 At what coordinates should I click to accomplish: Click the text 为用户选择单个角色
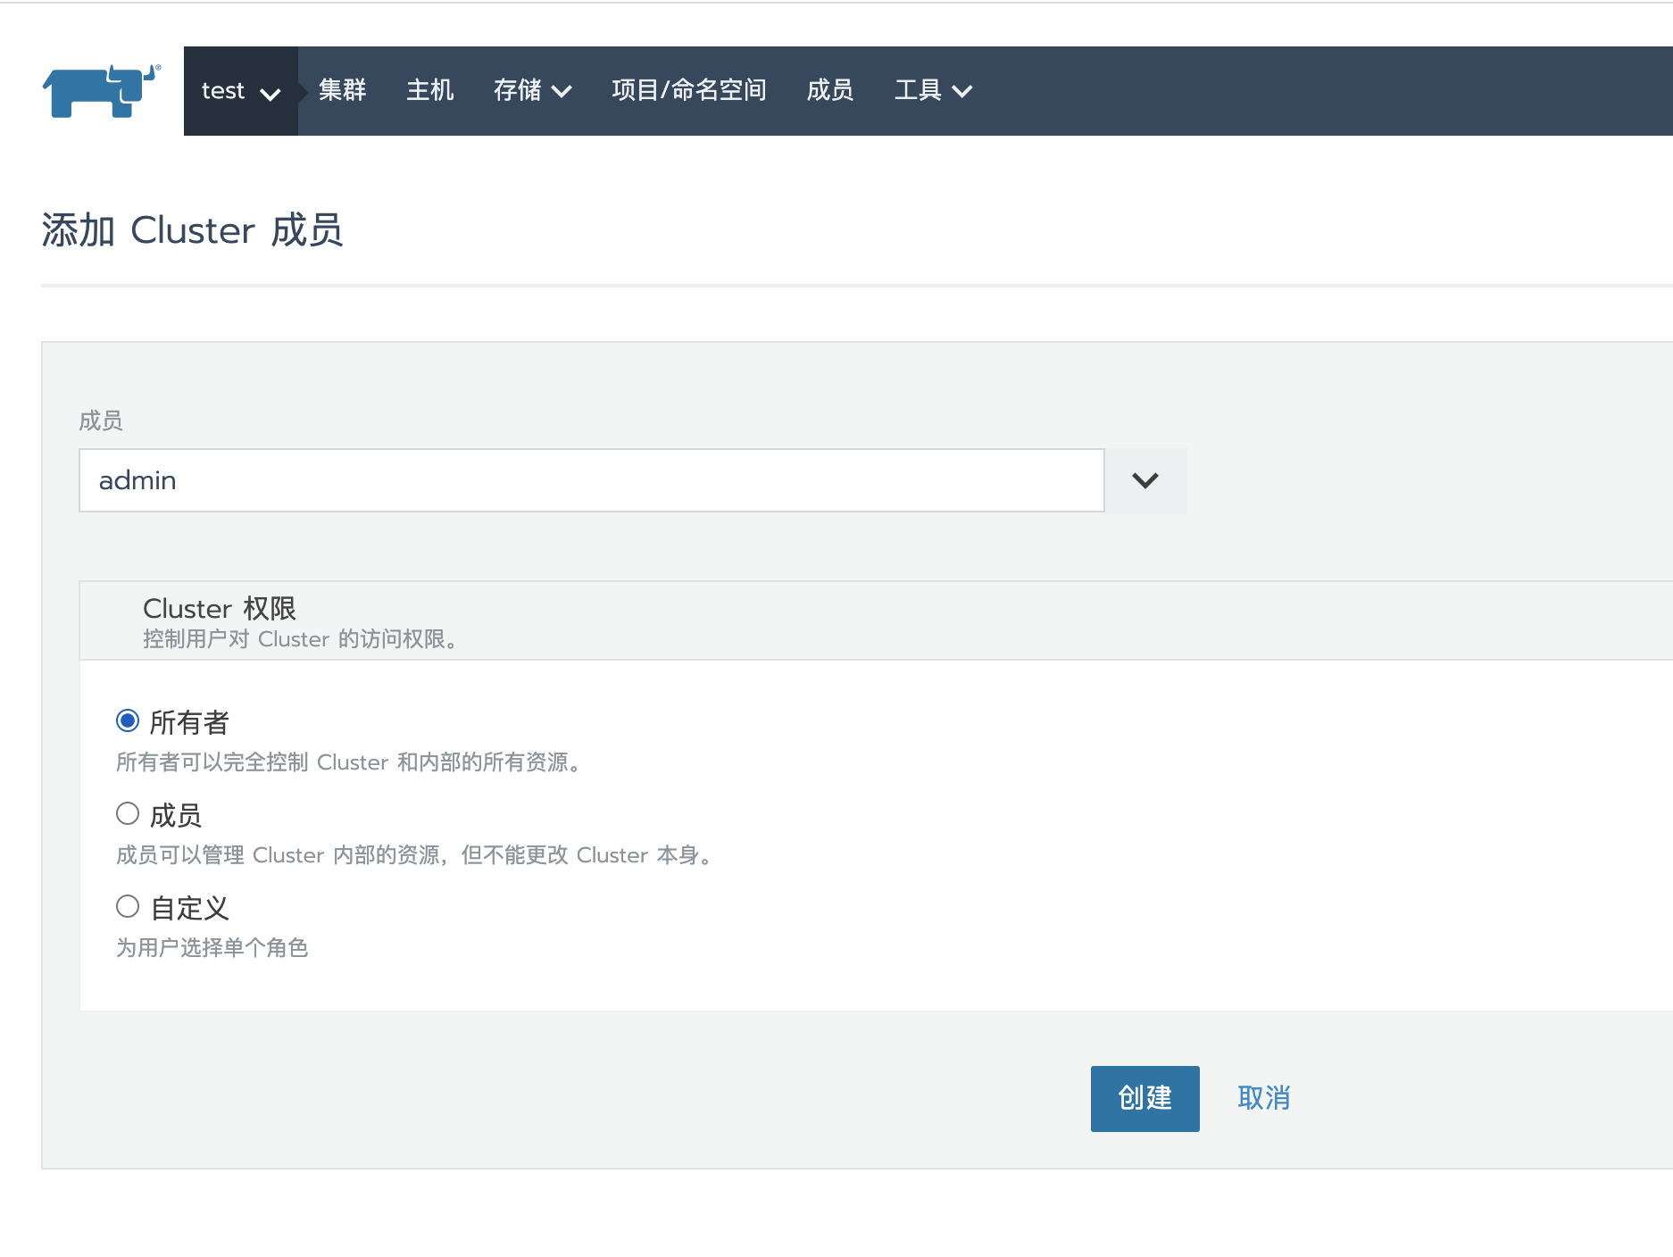point(212,948)
